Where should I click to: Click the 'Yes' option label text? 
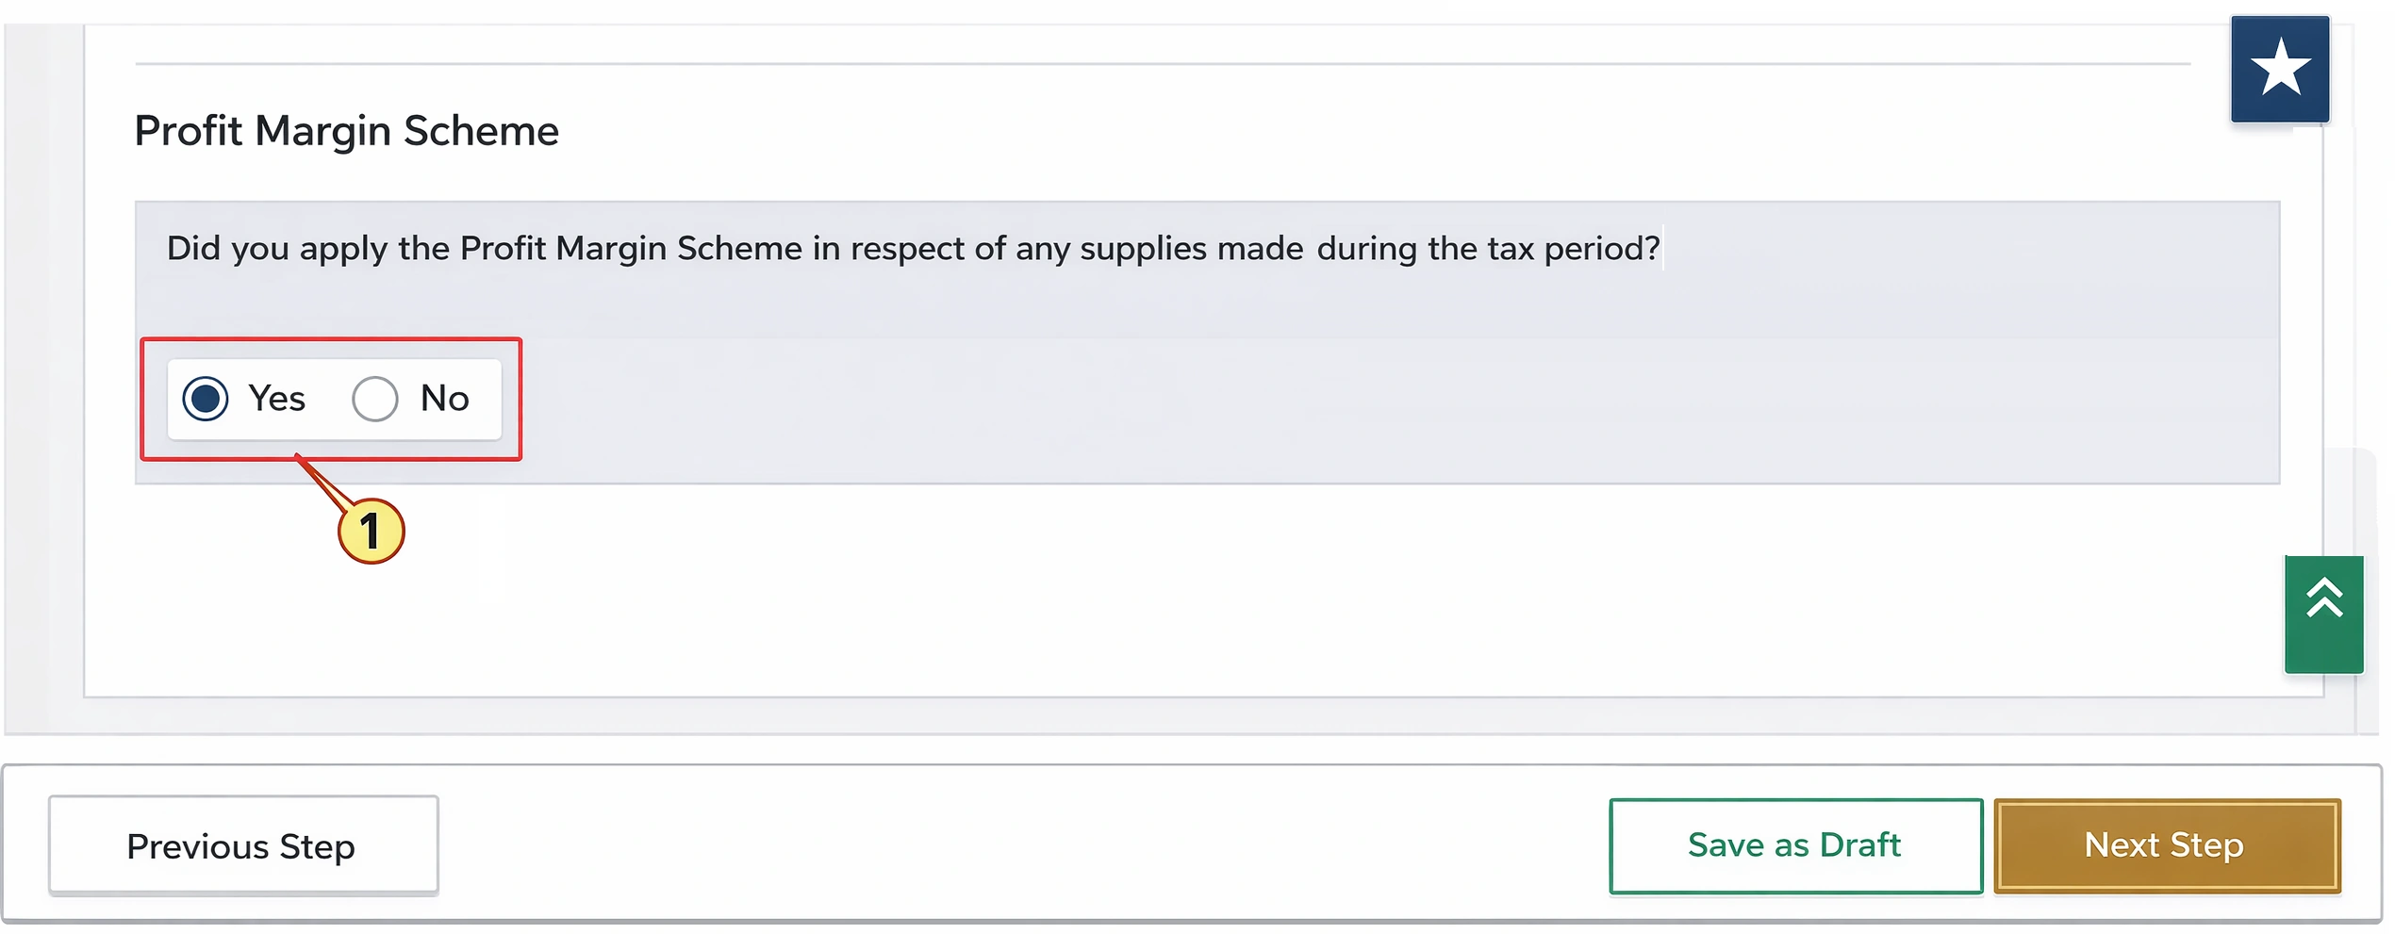[x=276, y=398]
